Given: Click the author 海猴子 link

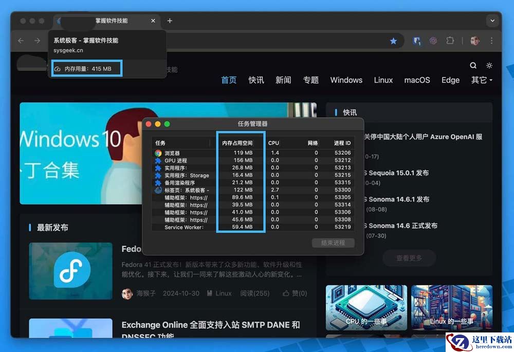Looking at the screenshot, I should point(146,293).
